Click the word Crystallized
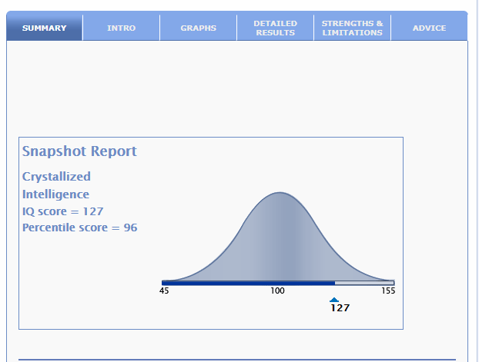The image size is (479, 362). [56, 177]
